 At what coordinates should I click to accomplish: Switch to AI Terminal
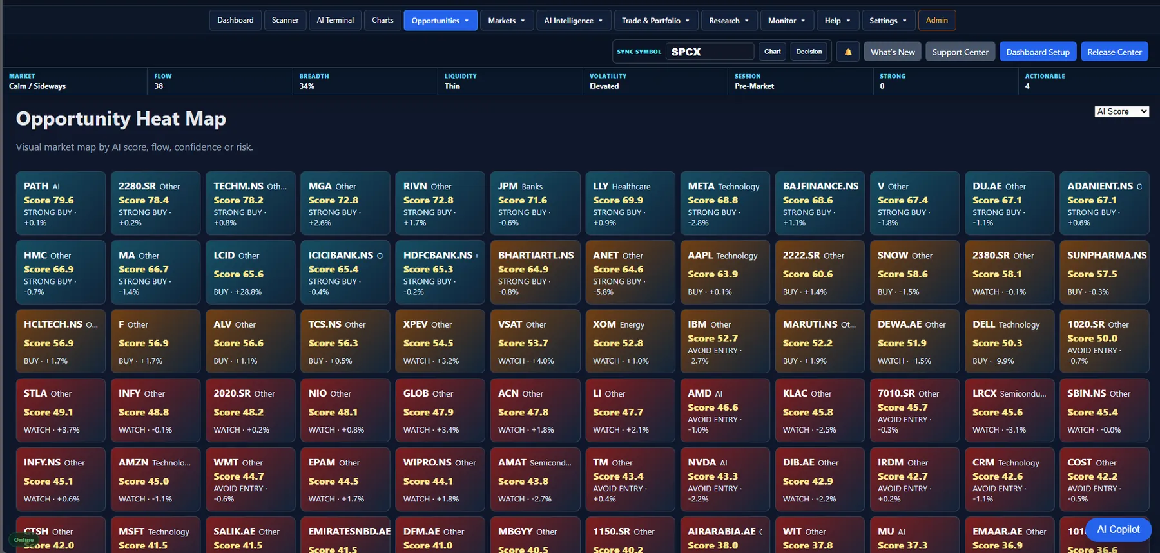coord(335,20)
